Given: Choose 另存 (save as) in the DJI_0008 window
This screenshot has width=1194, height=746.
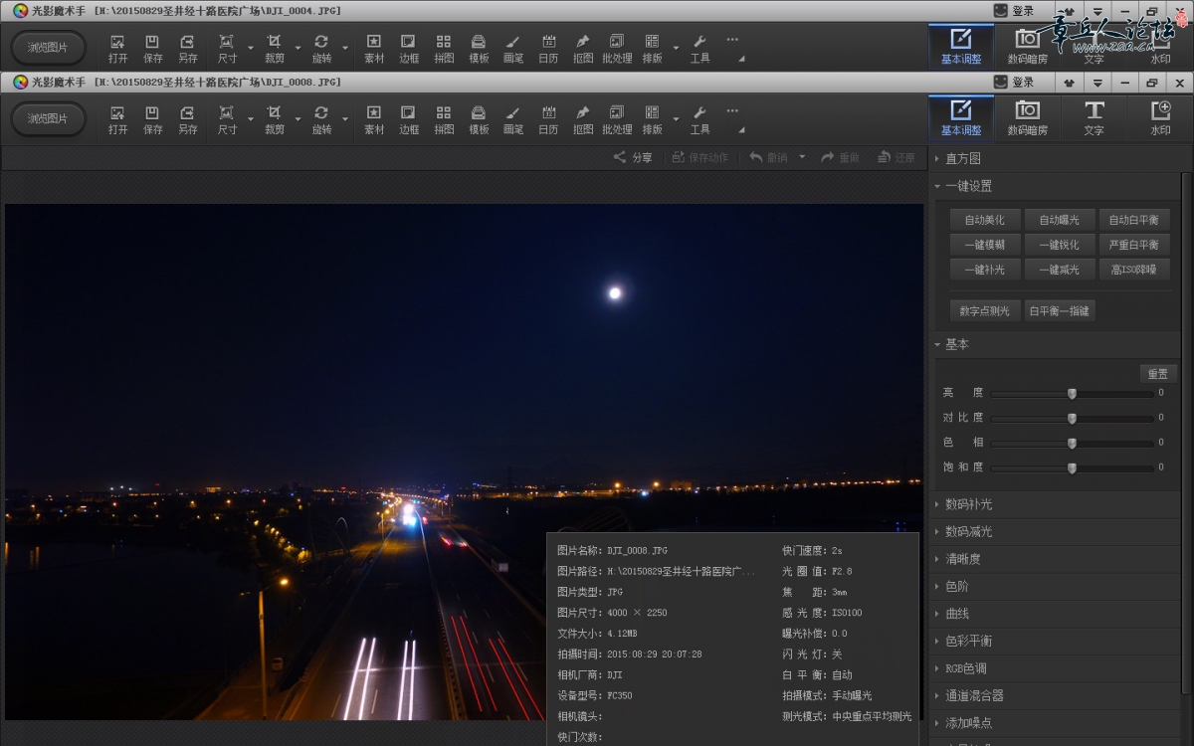Looking at the screenshot, I should click(187, 119).
